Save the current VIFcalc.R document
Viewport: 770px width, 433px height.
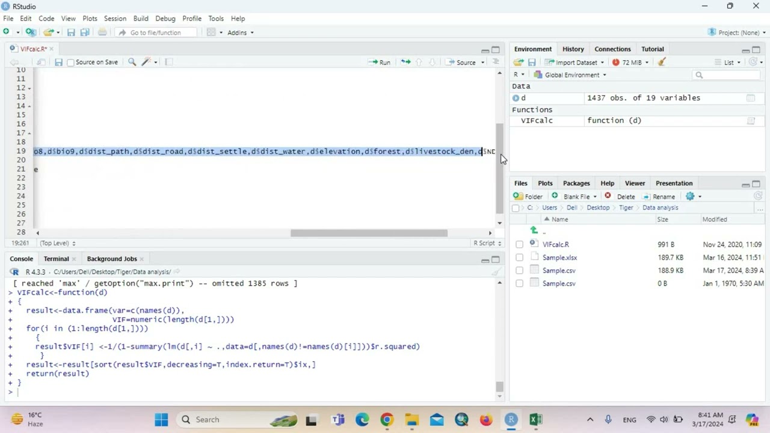58,62
